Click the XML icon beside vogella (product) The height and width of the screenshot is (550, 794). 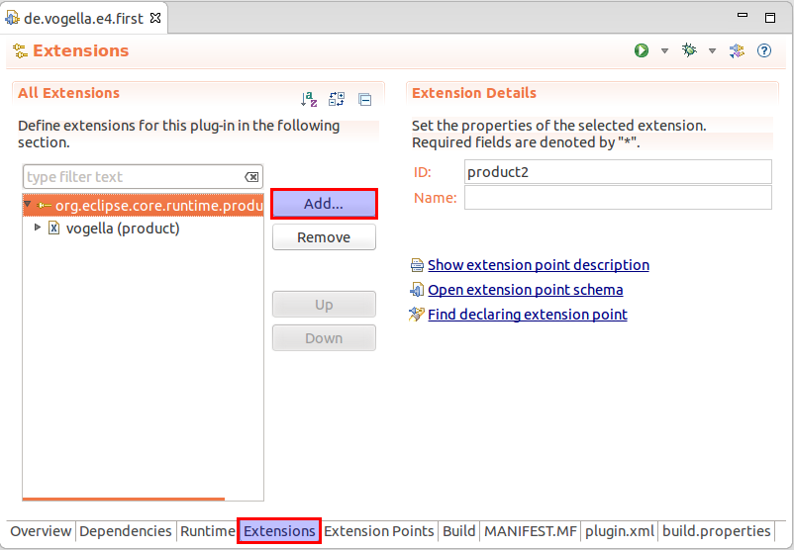pyautogui.click(x=53, y=228)
